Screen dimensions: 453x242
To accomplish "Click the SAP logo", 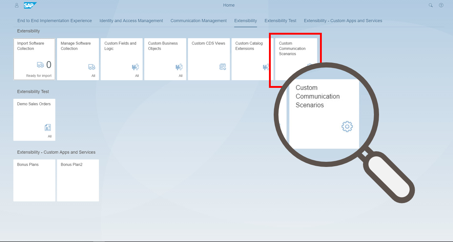I will [x=30, y=5].
